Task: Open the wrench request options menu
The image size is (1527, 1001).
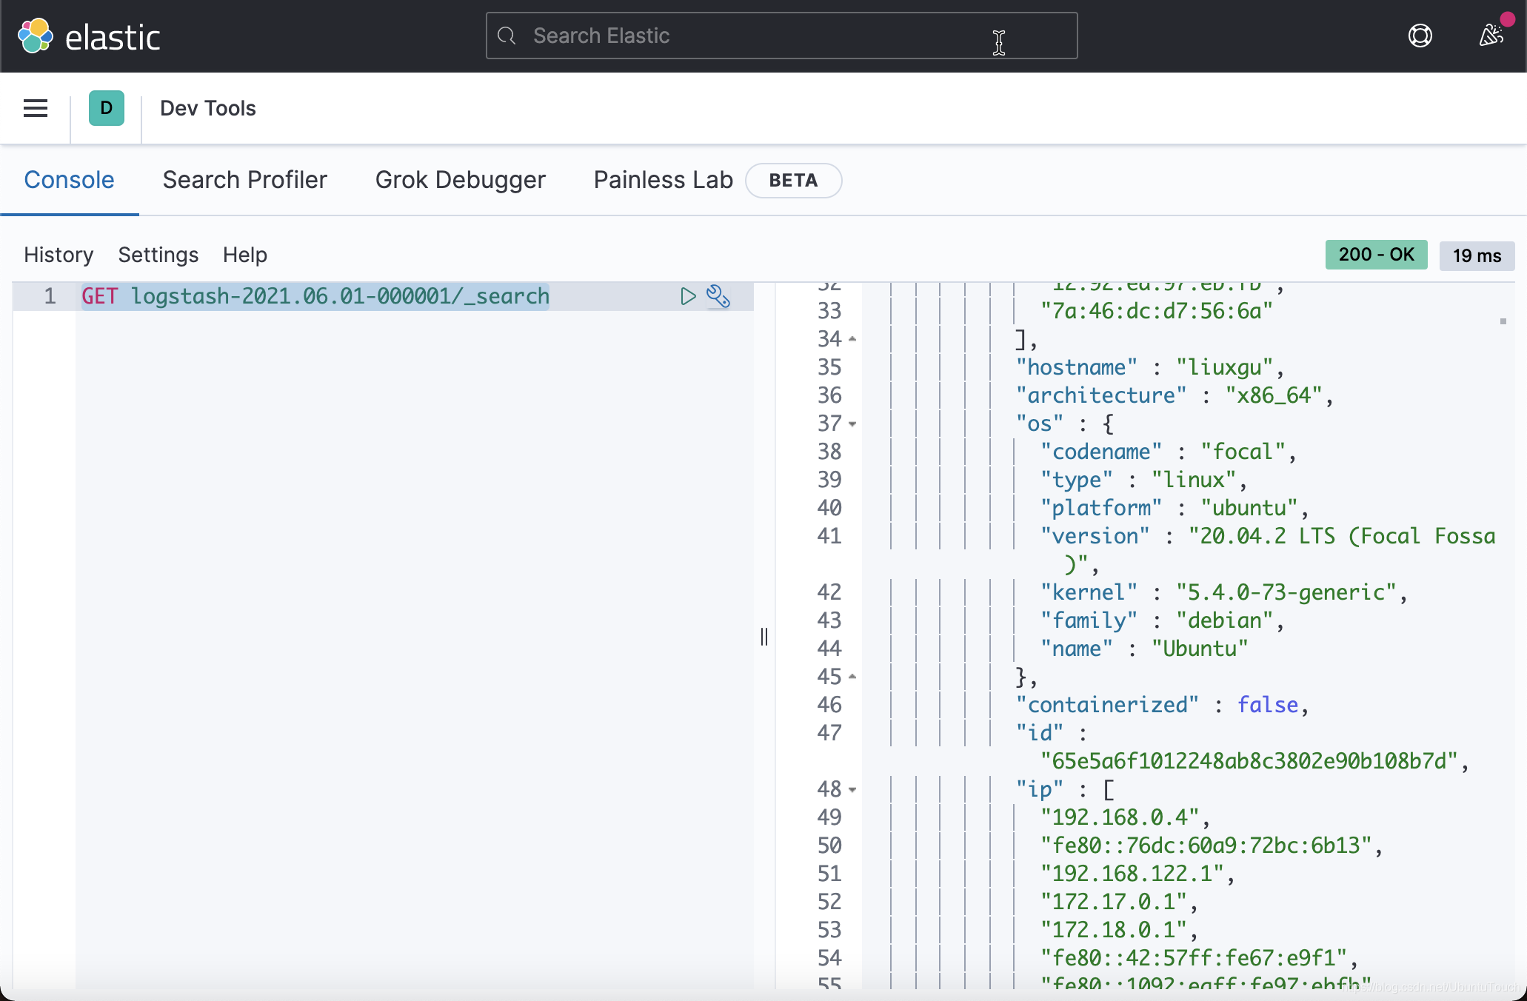Action: point(718,296)
